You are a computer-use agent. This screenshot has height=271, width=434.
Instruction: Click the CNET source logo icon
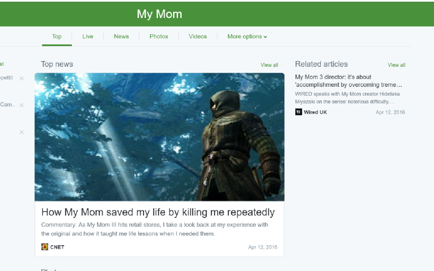(44, 247)
